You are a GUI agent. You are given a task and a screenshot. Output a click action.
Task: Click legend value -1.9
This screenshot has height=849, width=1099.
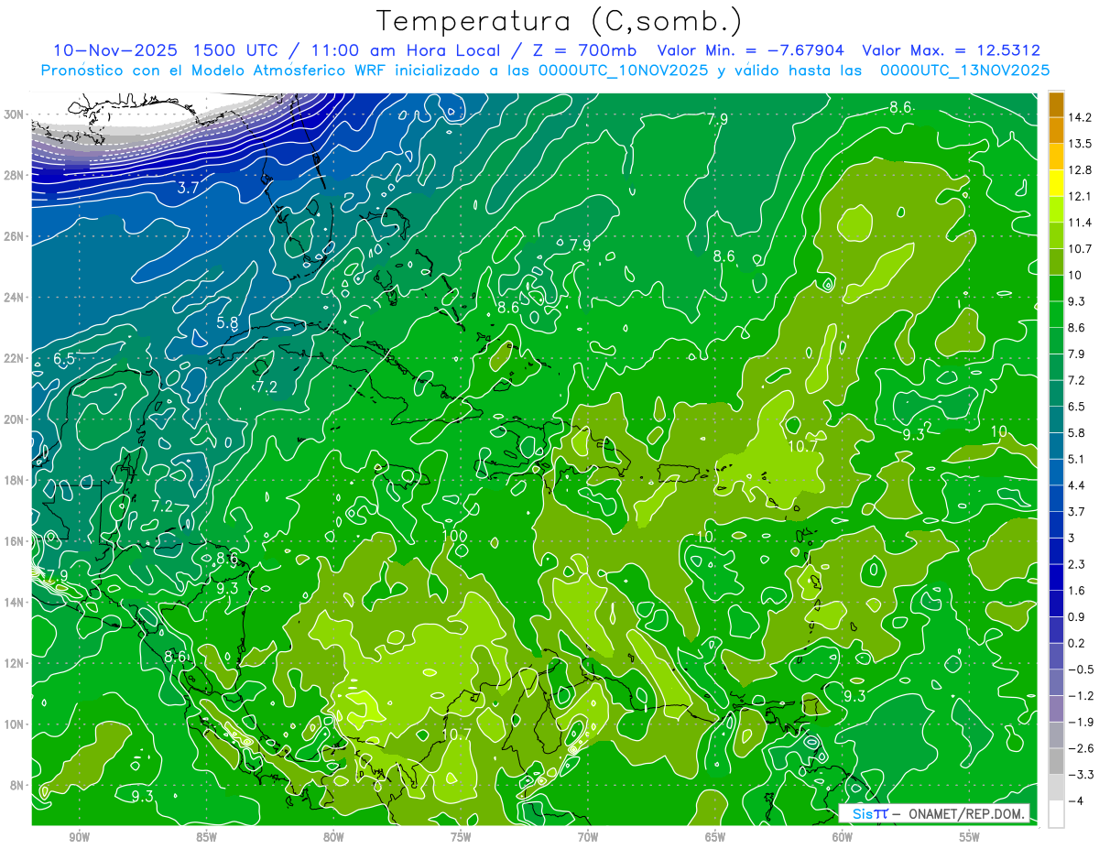click(1082, 722)
